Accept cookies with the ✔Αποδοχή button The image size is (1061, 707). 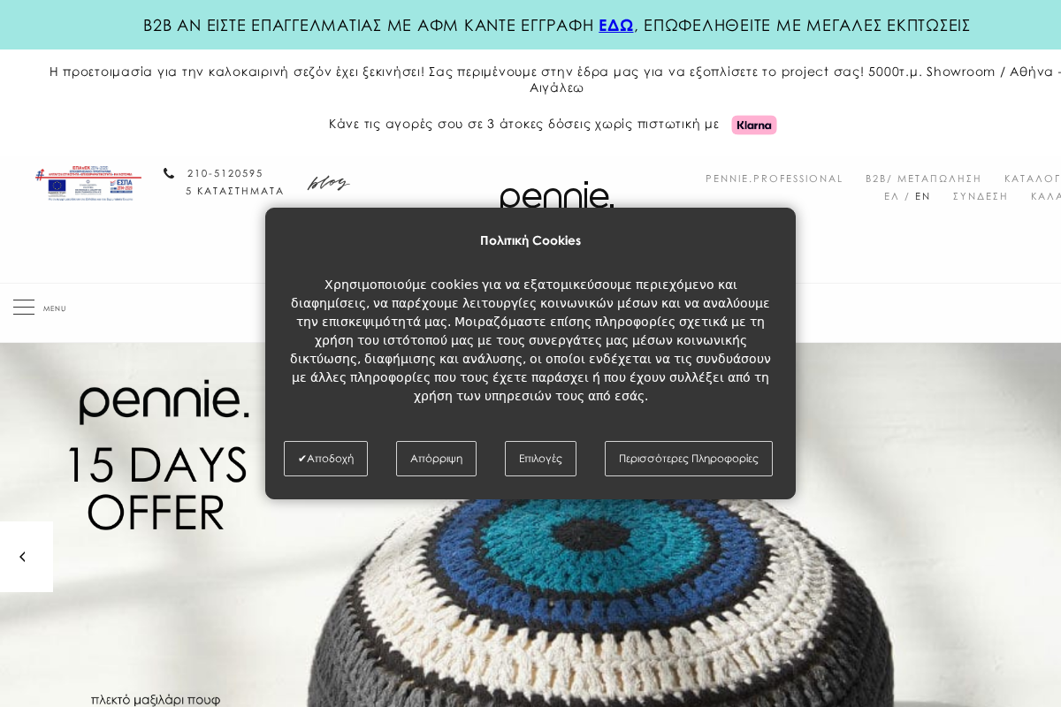325,459
